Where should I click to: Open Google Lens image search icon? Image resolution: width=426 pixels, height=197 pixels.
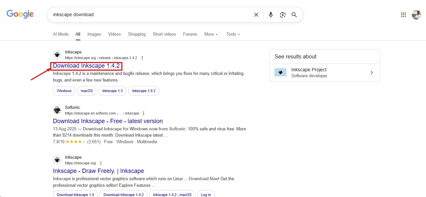(282, 15)
